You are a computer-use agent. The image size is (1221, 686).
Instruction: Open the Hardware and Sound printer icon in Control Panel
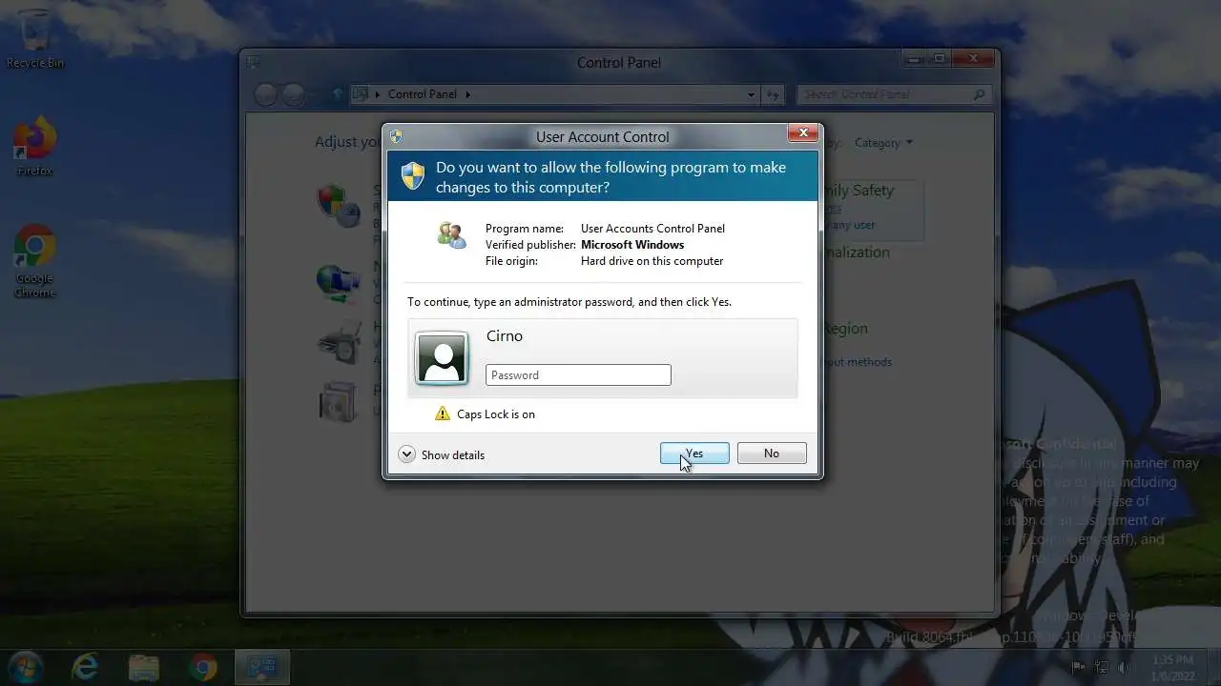pyautogui.click(x=339, y=343)
